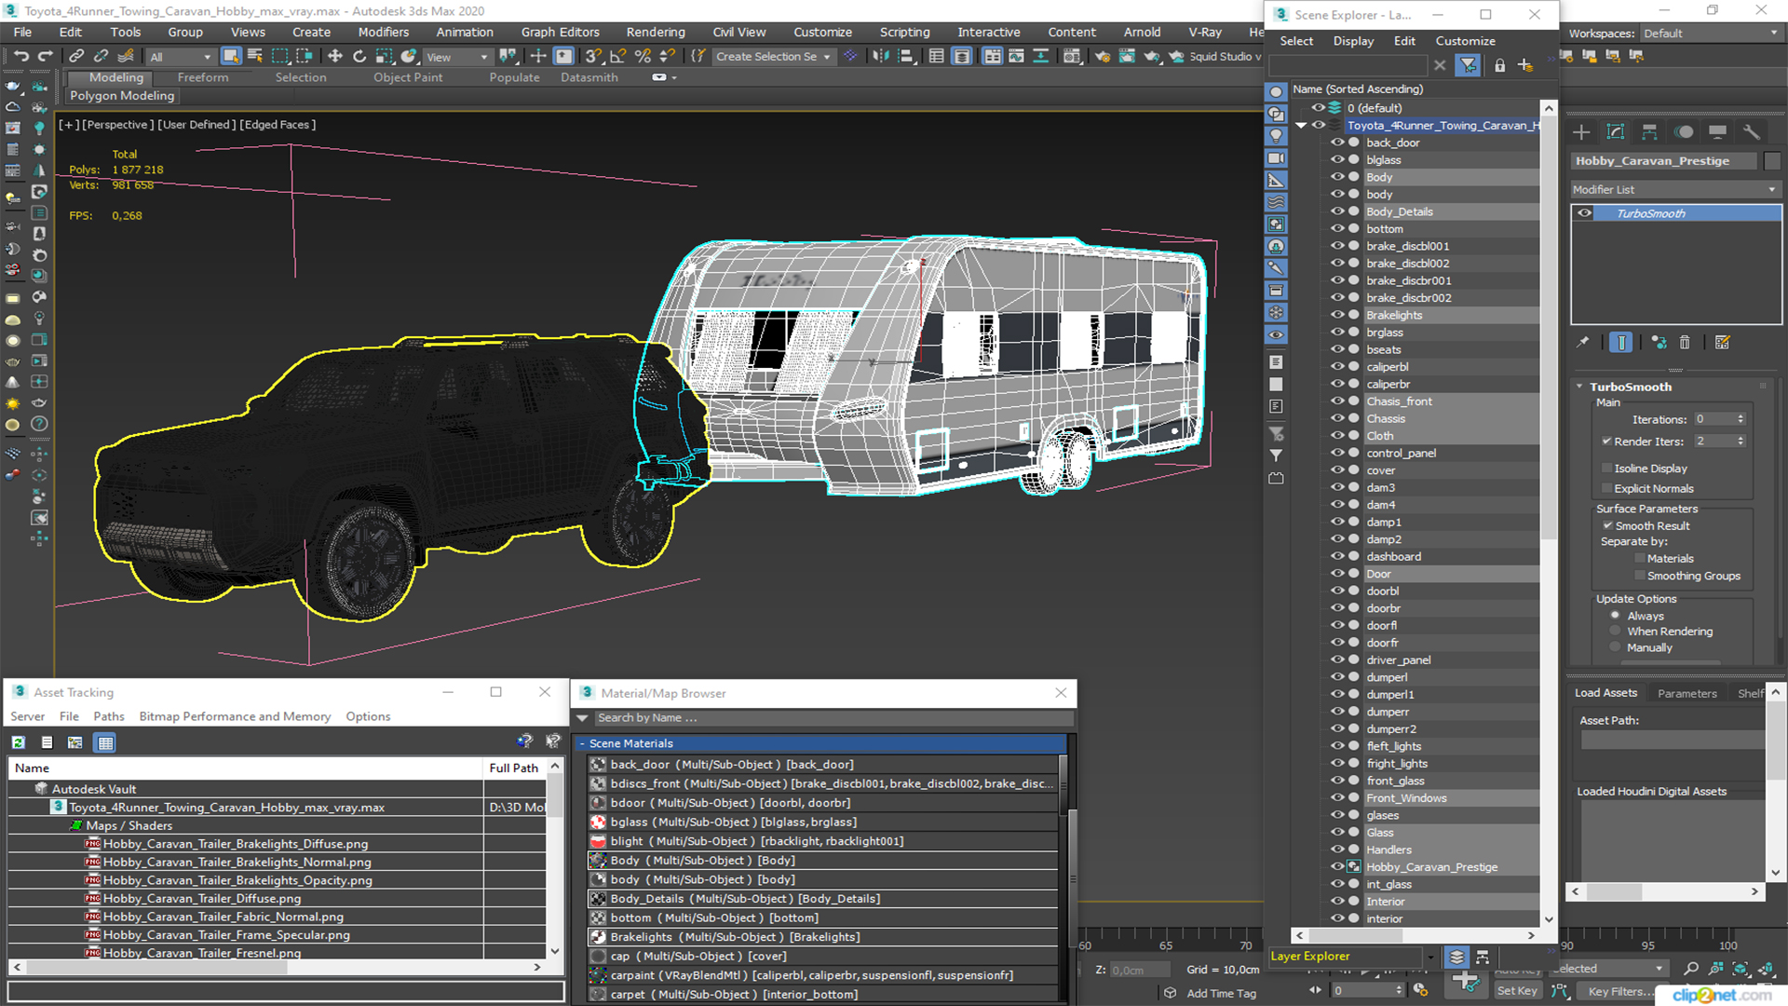Click the Undo arrow in main toolbar

[20, 56]
